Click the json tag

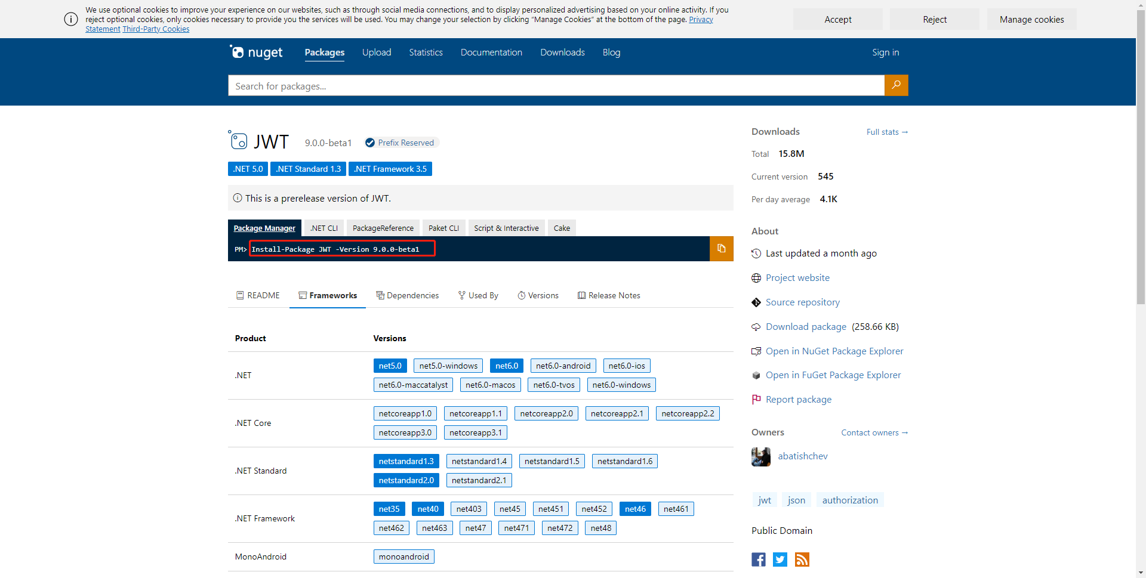pos(796,500)
